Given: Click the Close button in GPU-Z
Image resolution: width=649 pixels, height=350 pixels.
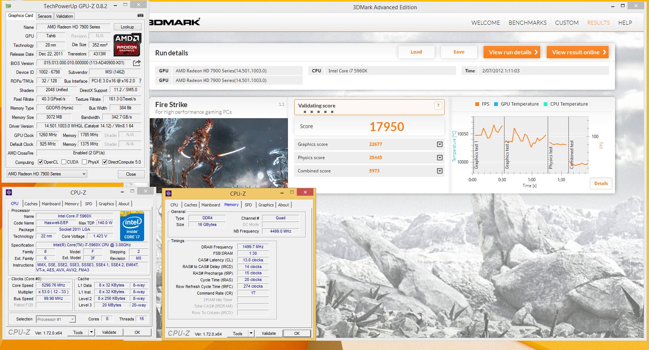Looking at the screenshot, I should point(131,174).
